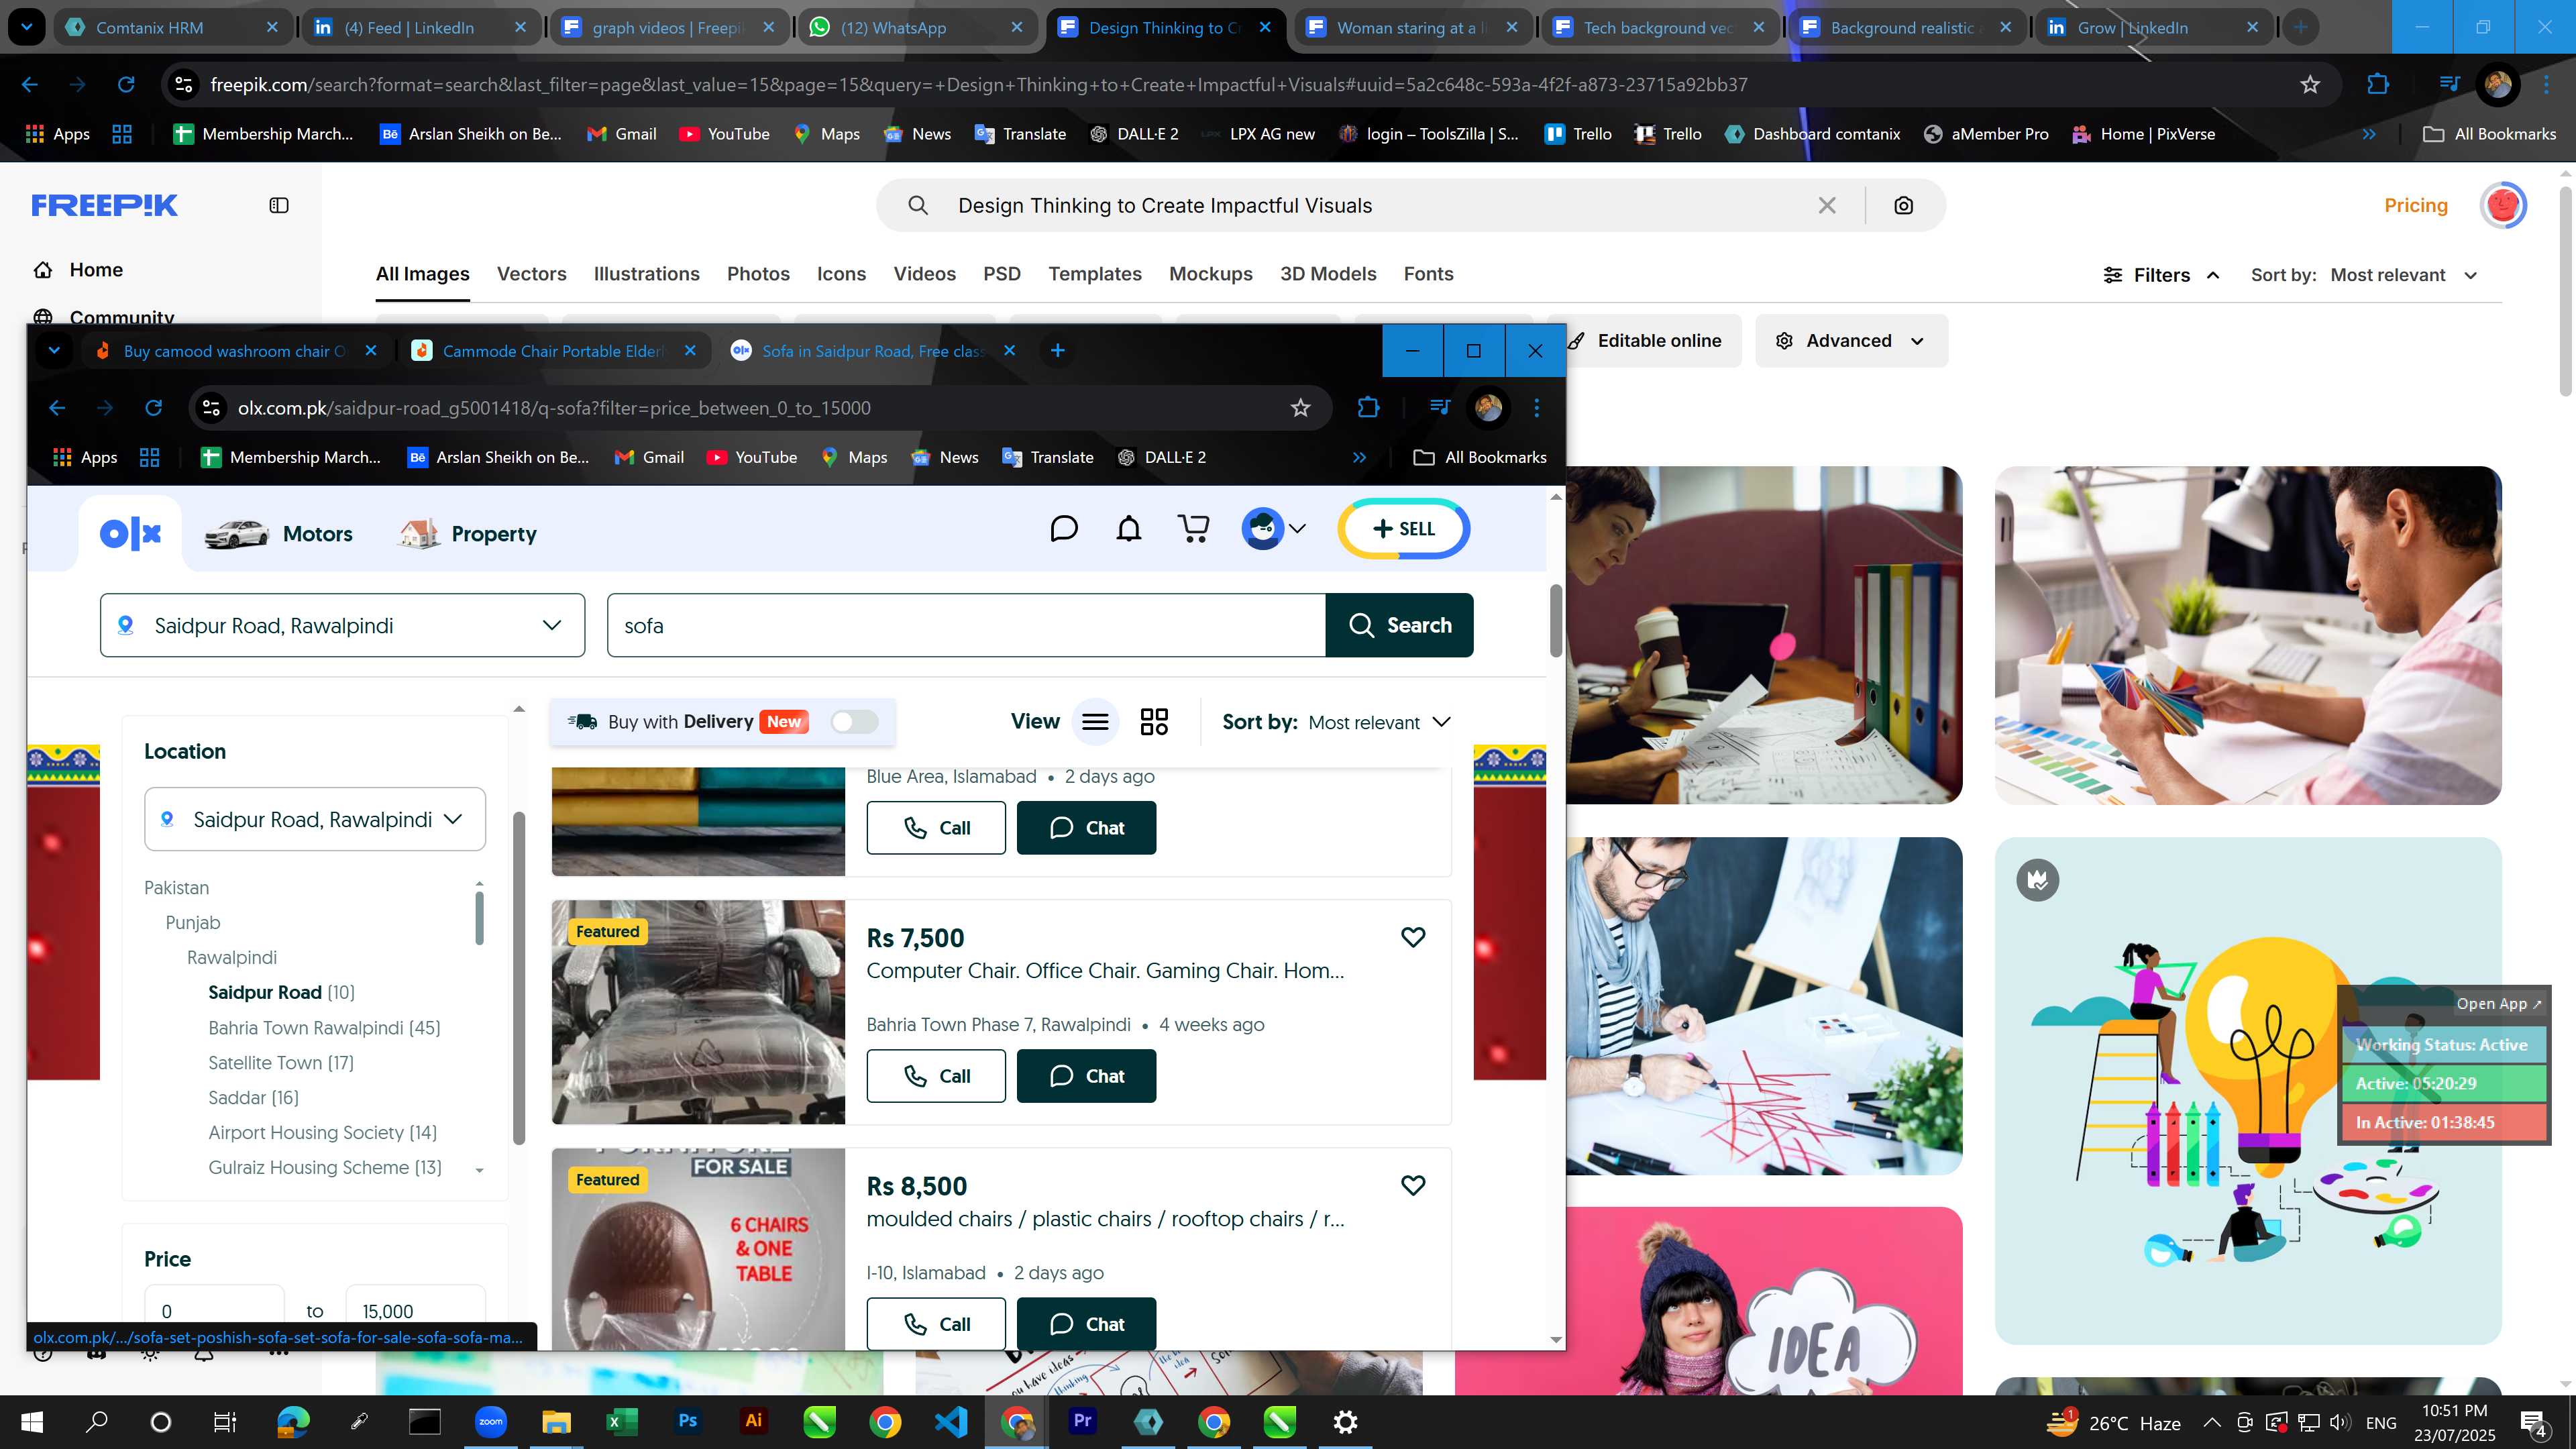Image resolution: width=2576 pixels, height=1449 pixels.
Task: Clear the Freepik search query
Action: [1827, 205]
